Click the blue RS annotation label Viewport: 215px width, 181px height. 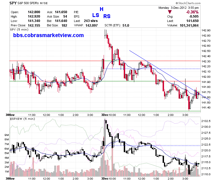[x=107, y=16]
